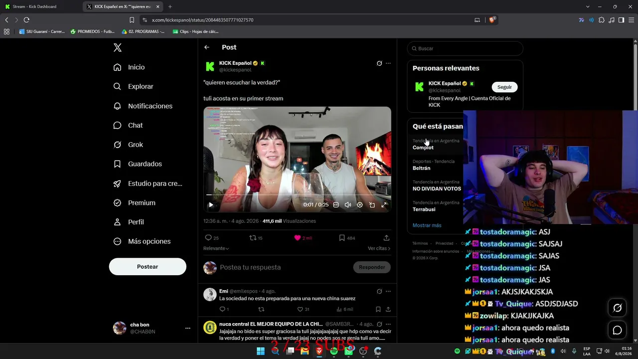
Task: Open Premium in the sidebar
Action: pos(134,203)
